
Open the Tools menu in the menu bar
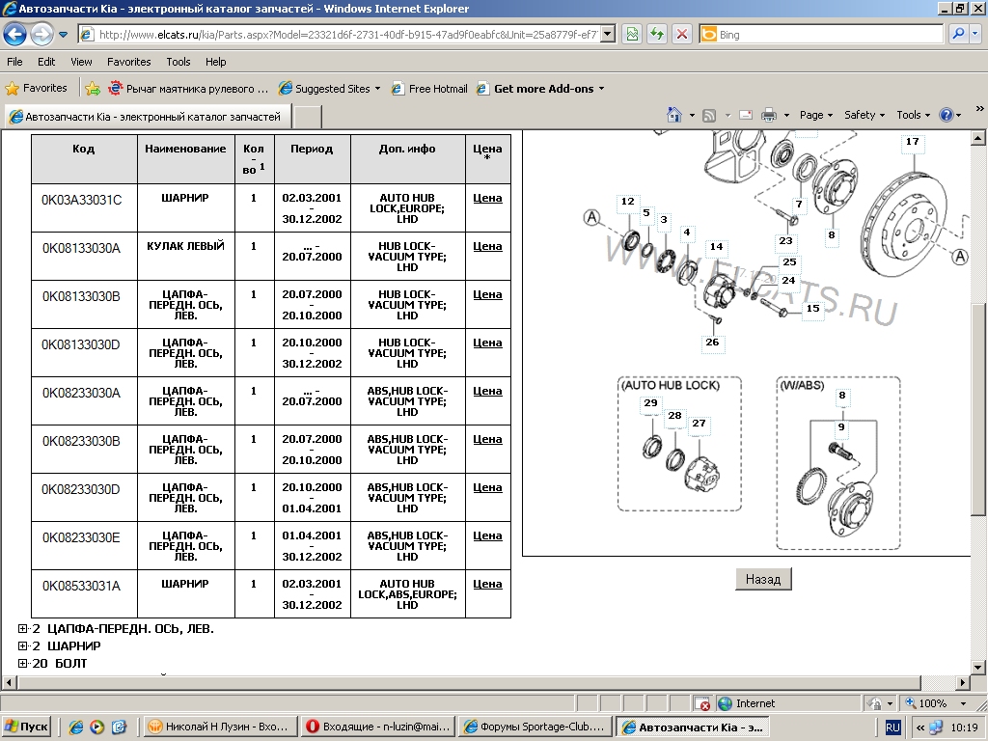(178, 62)
